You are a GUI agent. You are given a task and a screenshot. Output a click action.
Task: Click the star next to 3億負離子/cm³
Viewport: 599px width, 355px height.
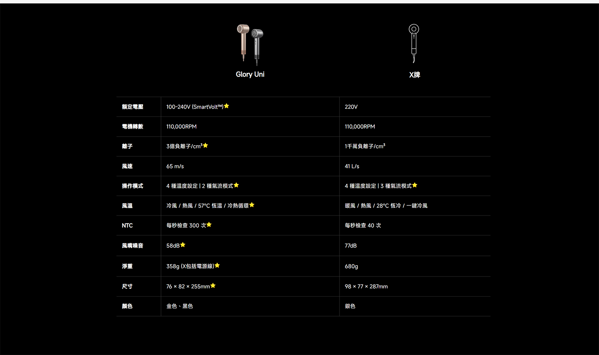coord(206,145)
